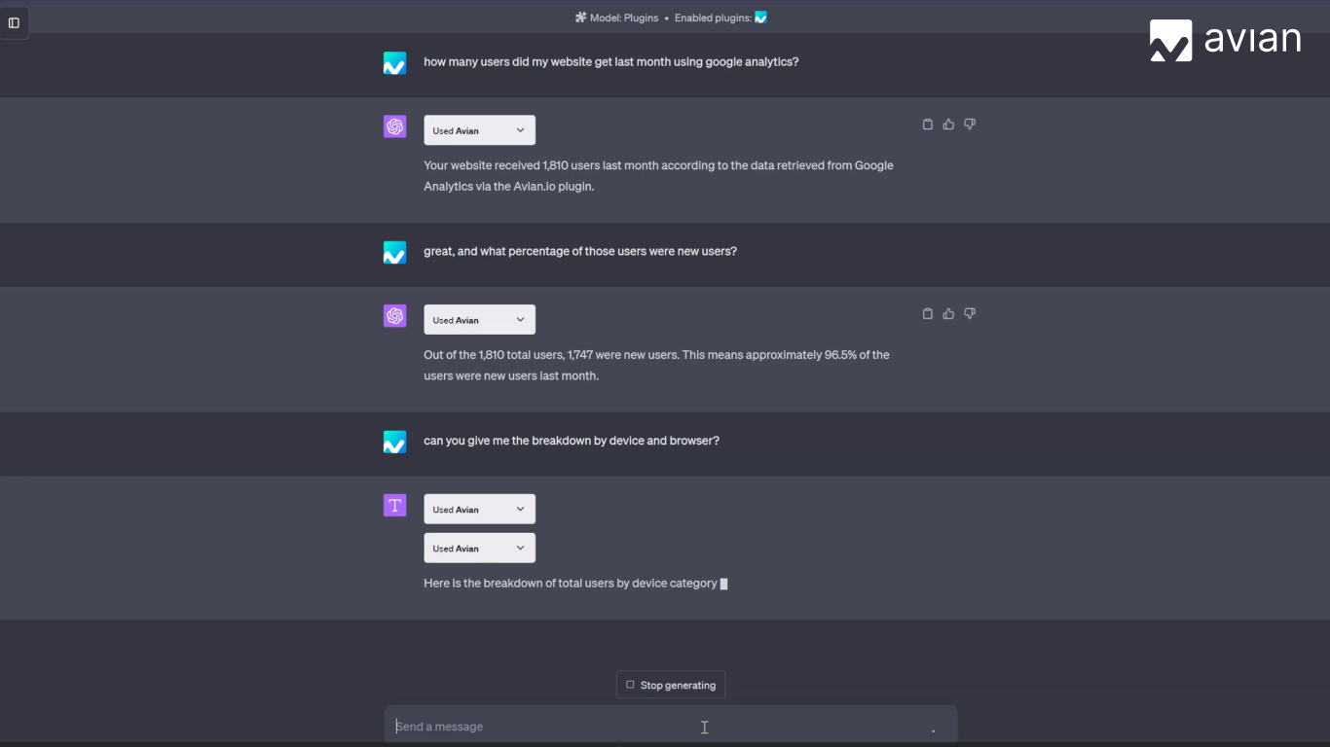Click the ChatGPT avatar on the first response
Viewport: 1330px width, 747px height.
(394, 125)
